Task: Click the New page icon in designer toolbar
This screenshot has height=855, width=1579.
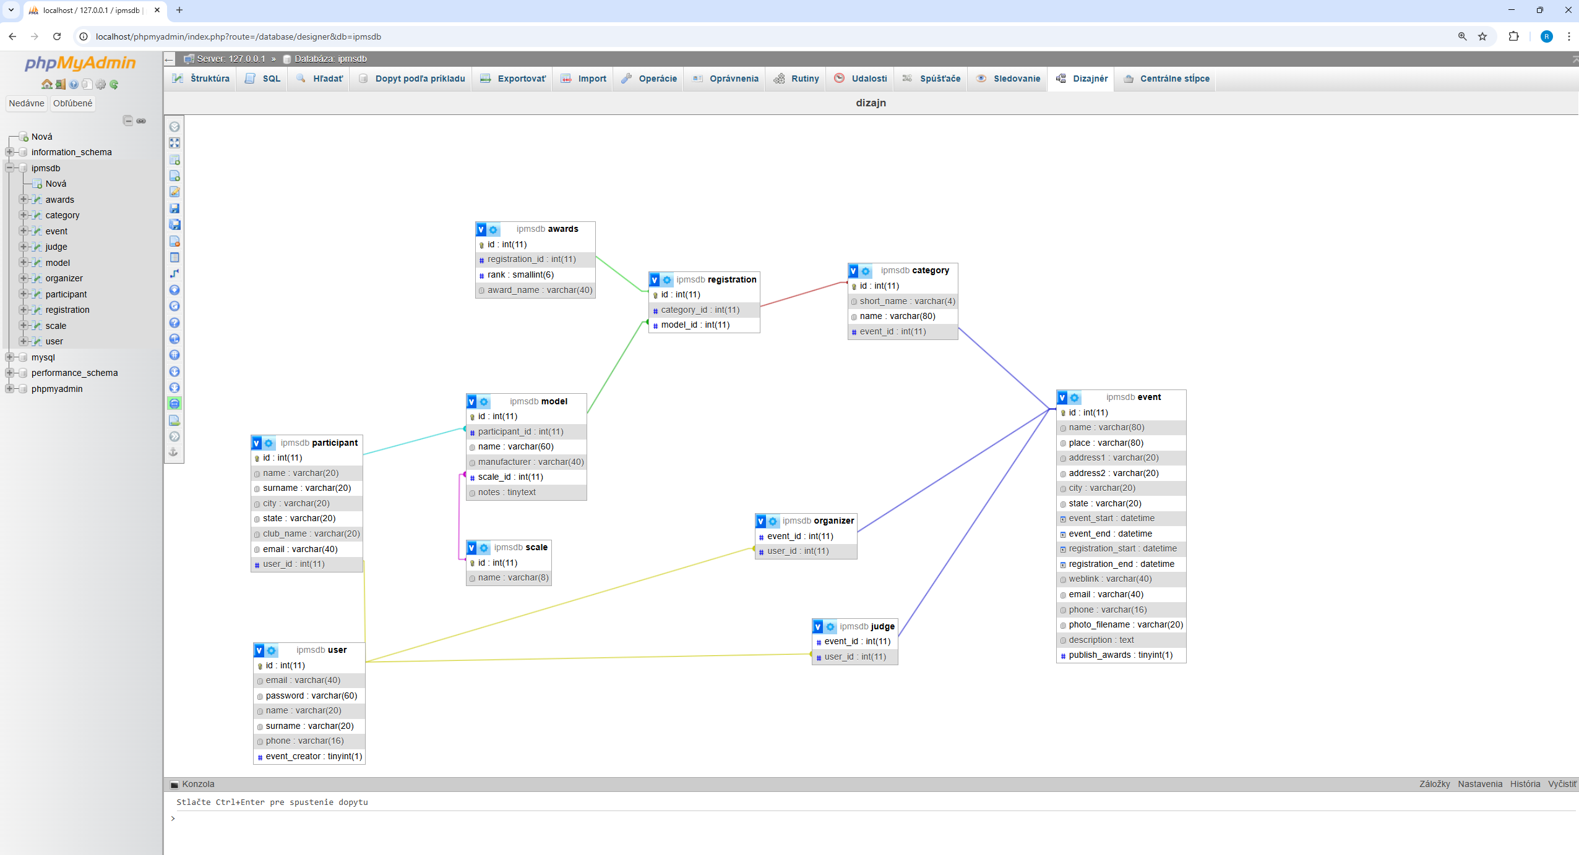Action: click(x=174, y=176)
